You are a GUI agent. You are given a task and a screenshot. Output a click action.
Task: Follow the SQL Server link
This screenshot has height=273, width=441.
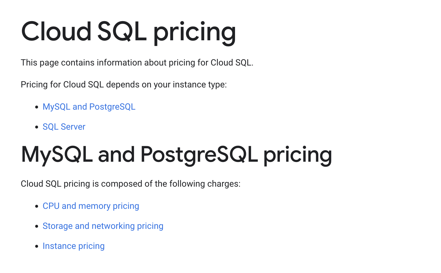tap(64, 127)
